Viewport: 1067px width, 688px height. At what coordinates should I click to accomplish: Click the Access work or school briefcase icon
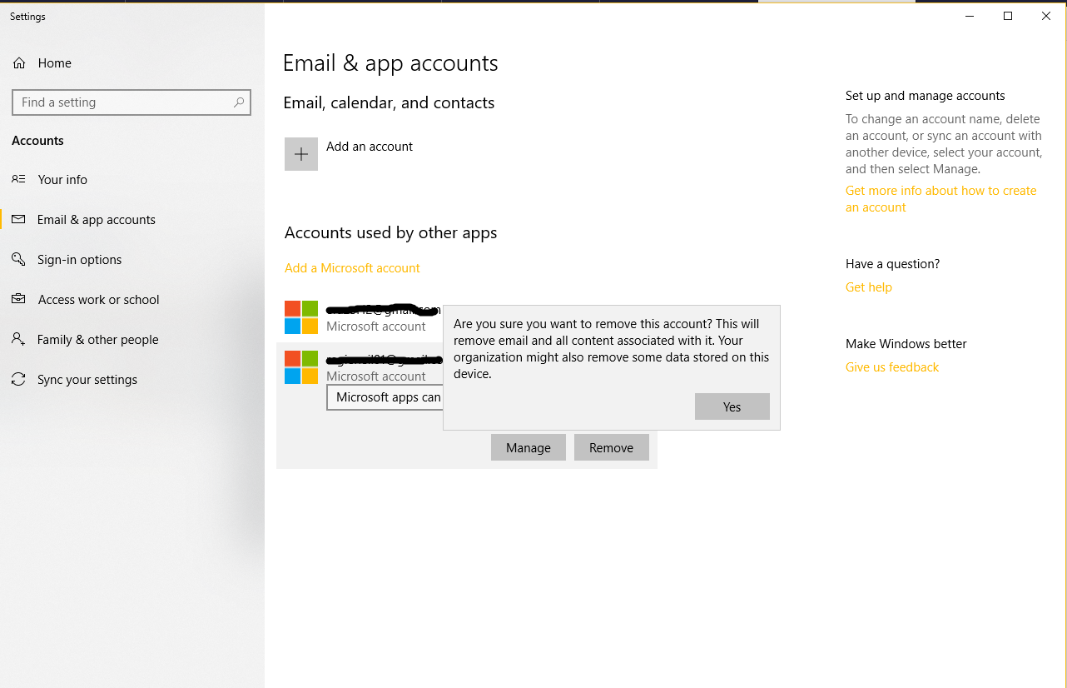point(18,299)
